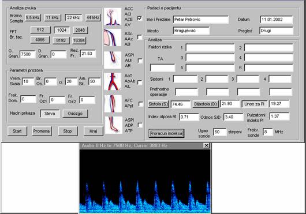Enable the ASc AAx AB checkbox
The height and width of the screenshot is (214, 306).
[x=140, y=37]
